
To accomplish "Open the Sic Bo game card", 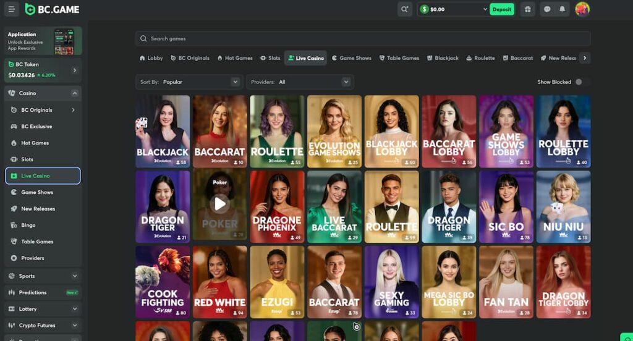I will coord(506,206).
